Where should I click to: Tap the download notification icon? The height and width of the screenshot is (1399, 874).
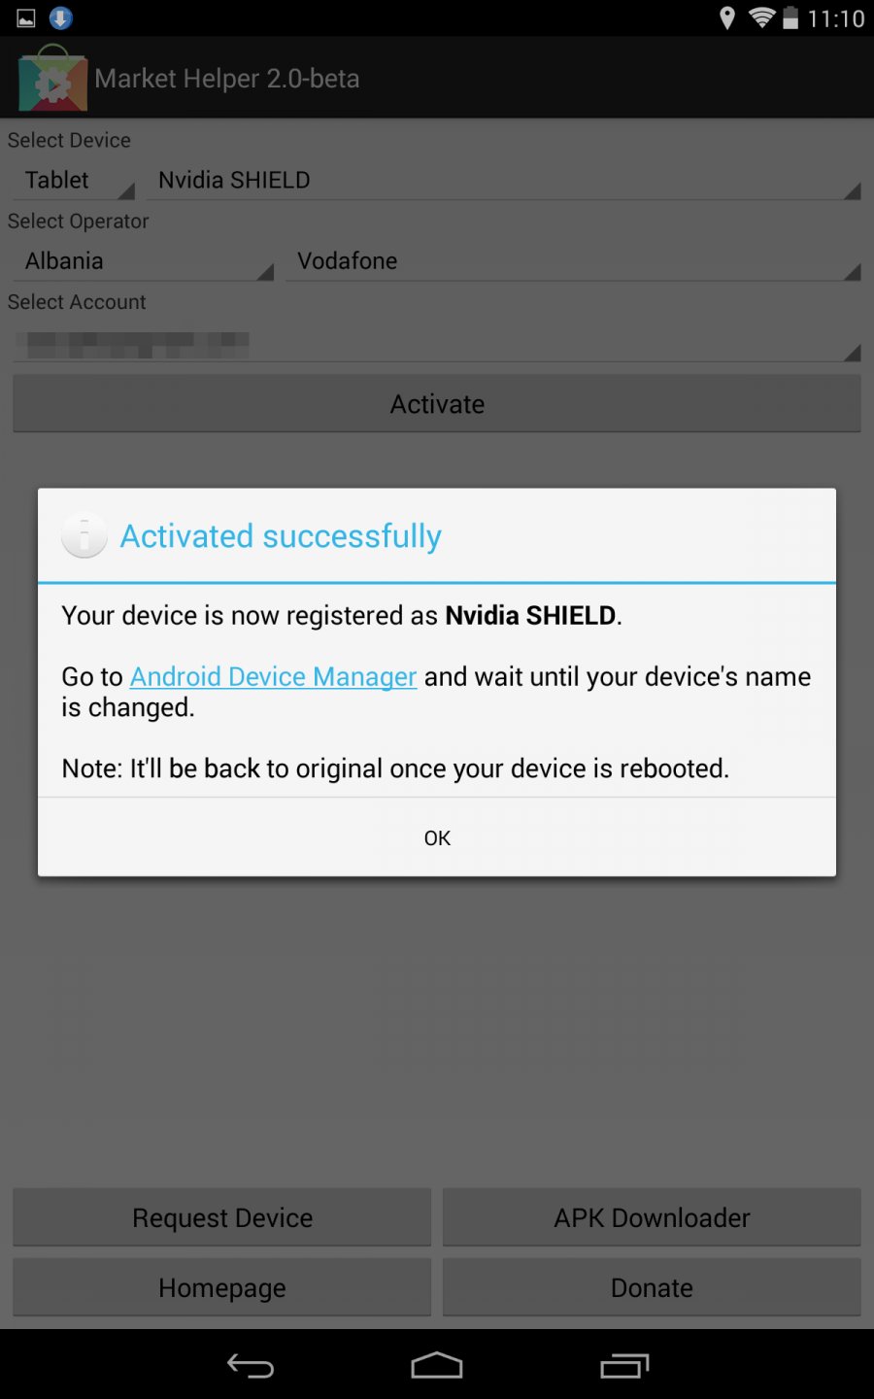[x=60, y=17]
